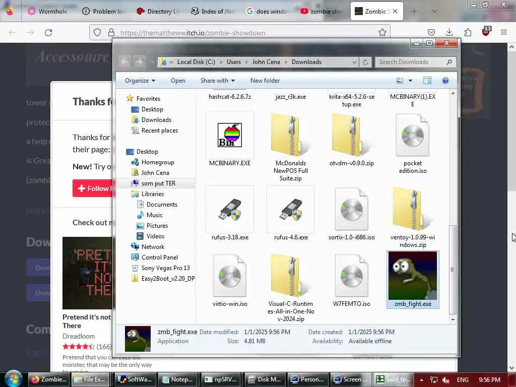Click the Explorer forward navigation arrow

140,61
